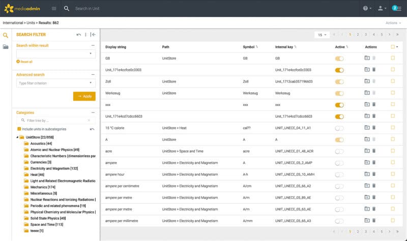The image size is (407, 241).
Task: Move the GB unit to a folder
Action: click(x=367, y=58)
